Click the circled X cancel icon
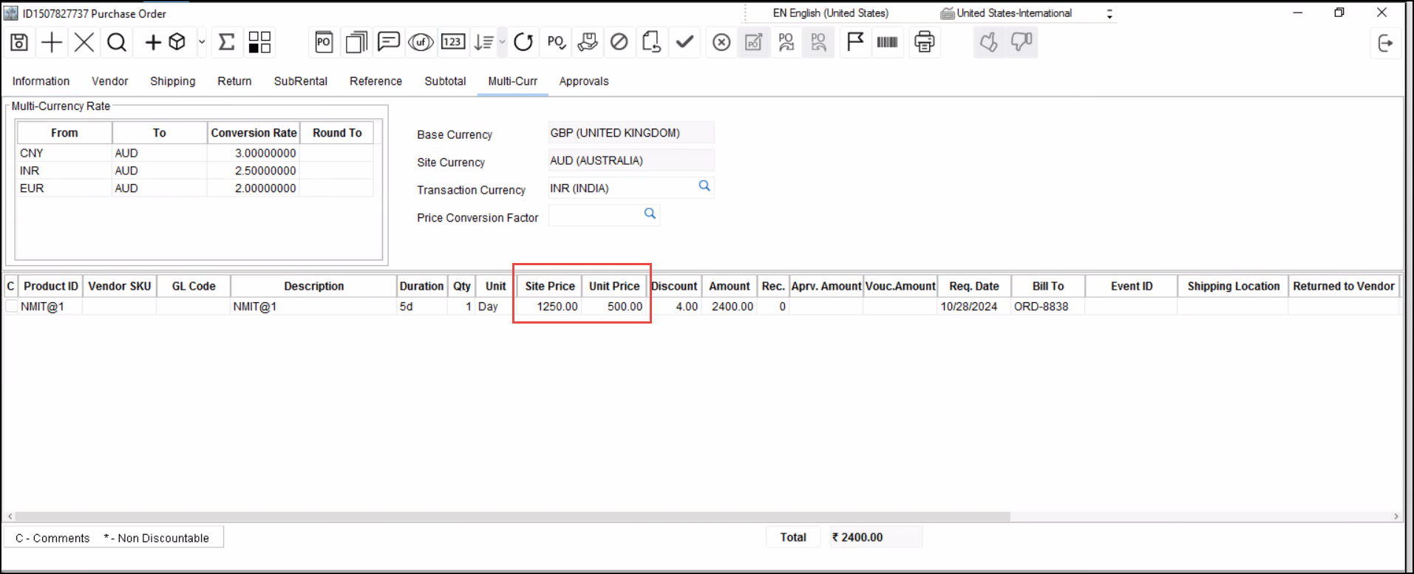This screenshot has width=1414, height=574. (x=721, y=43)
